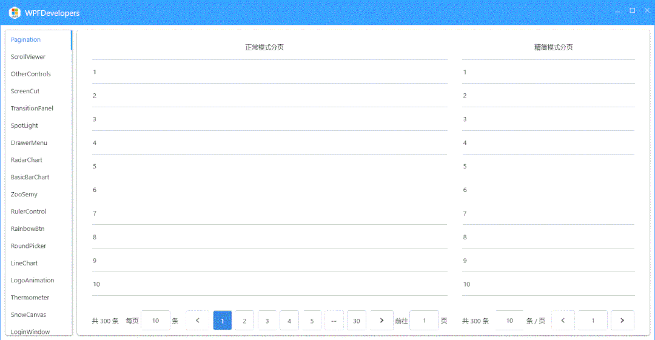The height and width of the screenshot is (340, 655).
Task: Expand the ellipsis page range button
Action: [x=334, y=321]
